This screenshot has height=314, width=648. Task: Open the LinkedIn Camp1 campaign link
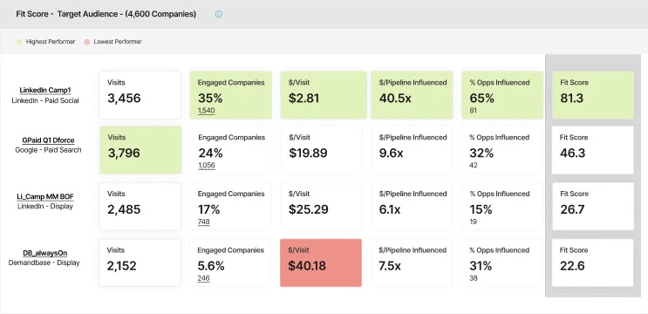coord(45,91)
